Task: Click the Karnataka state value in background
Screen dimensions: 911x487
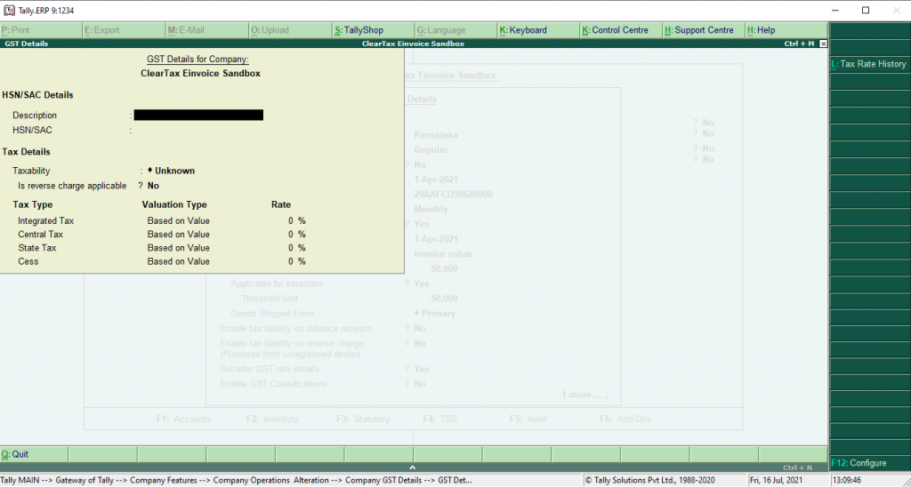Action: (x=436, y=135)
